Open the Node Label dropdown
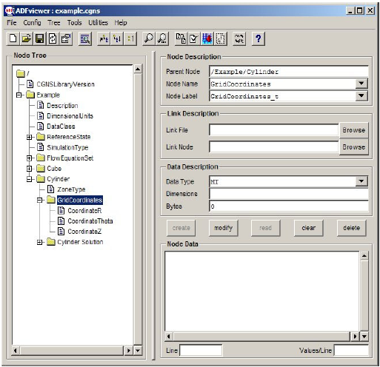This screenshot has height=367, width=380. [361, 95]
